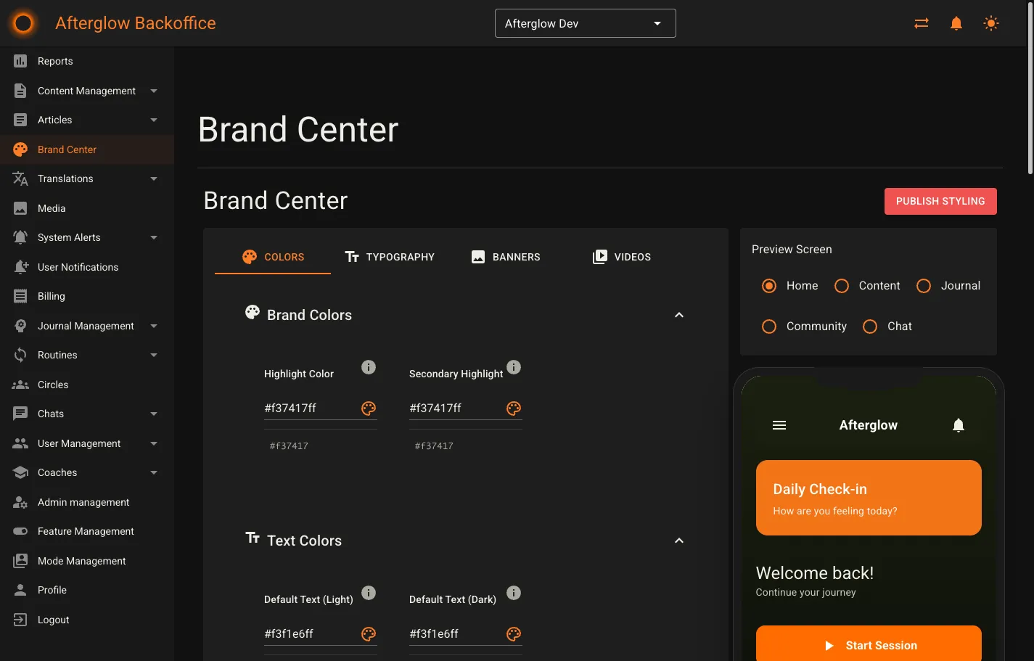Click the PUBLISH STYLING button

940,201
